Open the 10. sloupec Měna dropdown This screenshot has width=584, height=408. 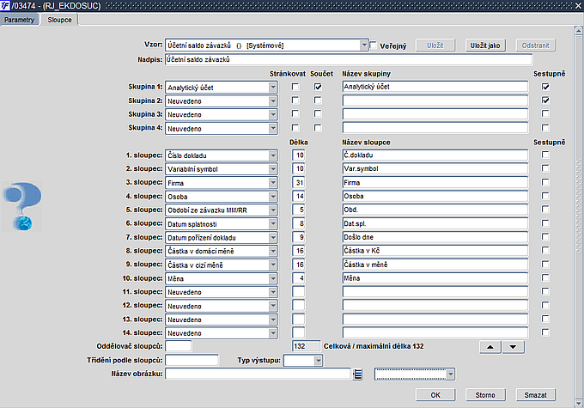(x=273, y=278)
